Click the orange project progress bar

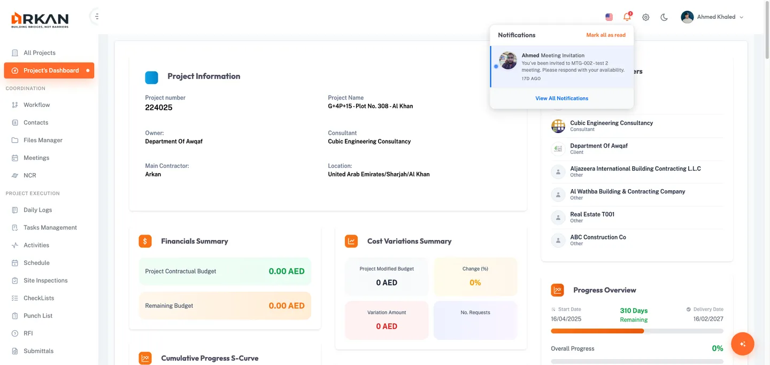[x=597, y=331]
